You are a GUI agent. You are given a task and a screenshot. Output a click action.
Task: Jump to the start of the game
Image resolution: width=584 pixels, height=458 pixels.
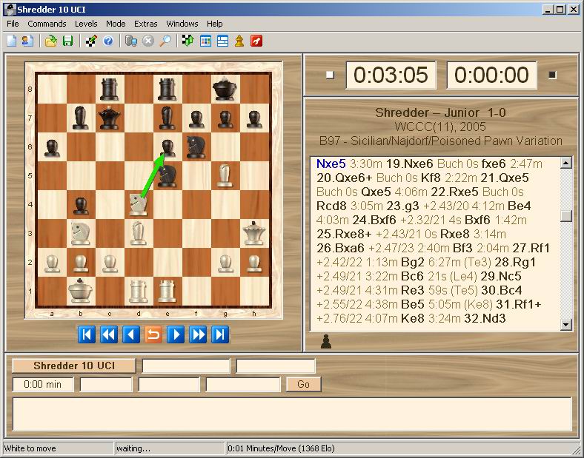point(87,335)
